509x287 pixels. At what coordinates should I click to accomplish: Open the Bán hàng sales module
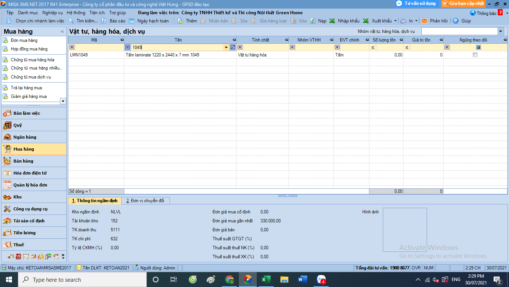tap(34, 161)
